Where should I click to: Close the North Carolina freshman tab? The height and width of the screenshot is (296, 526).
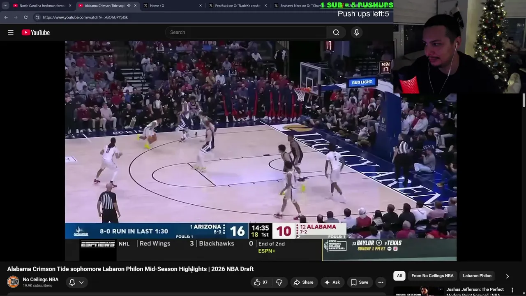click(70, 6)
